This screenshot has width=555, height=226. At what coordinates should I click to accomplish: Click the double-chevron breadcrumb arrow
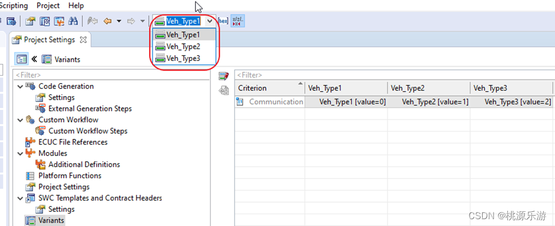(34, 59)
